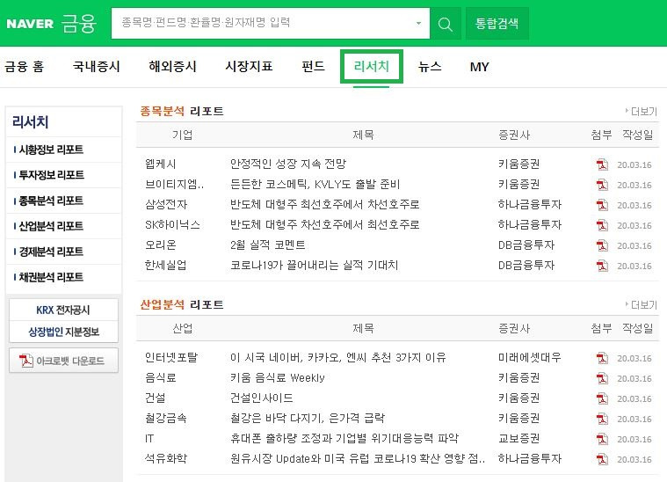Open report 휴대폰 출하량 조정과 기업별 위기대응능력
Viewport: 667px width, 482px height.
coord(344,439)
